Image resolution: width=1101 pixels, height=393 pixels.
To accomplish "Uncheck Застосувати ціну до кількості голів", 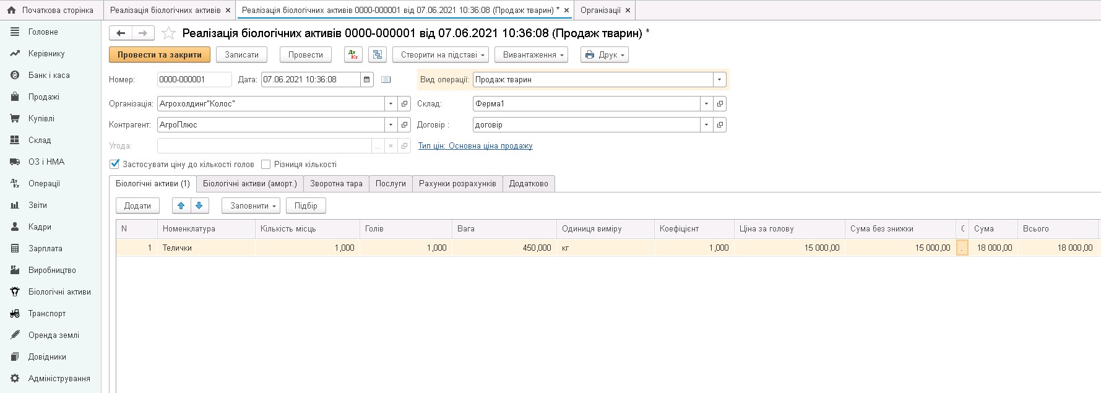I will pos(114,165).
